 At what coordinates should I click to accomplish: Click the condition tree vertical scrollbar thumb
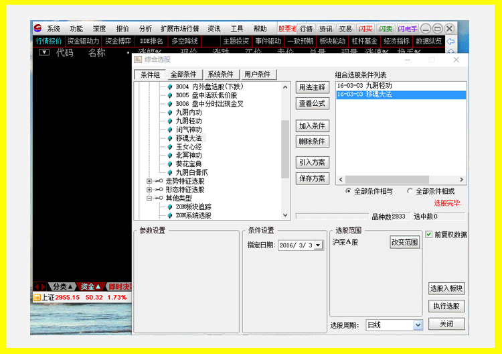click(285, 149)
